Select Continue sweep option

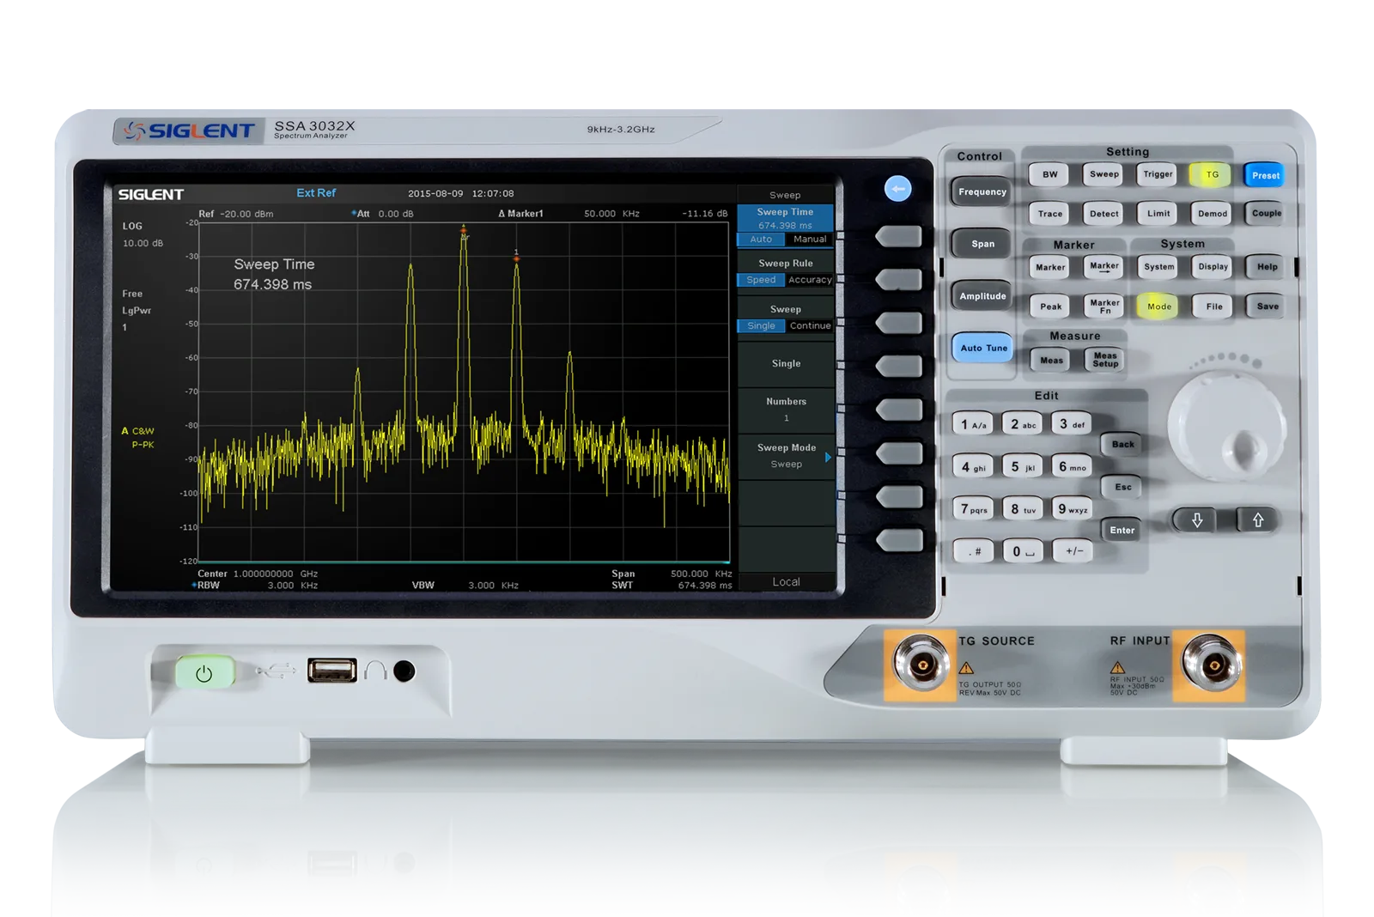[x=810, y=326]
